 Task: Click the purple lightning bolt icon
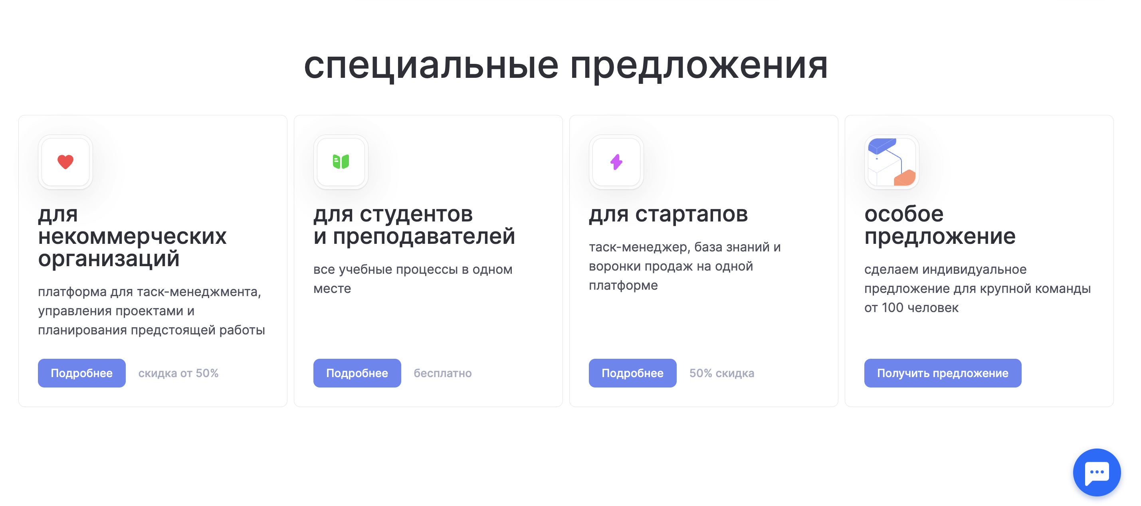[616, 162]
